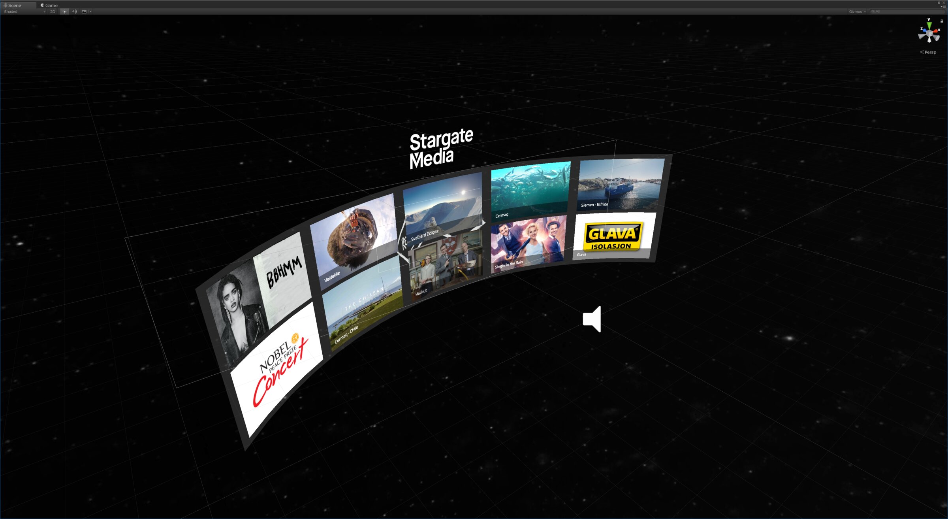The width and height of the screenshot is (948, 519).
Task: Toggle Persp projection label
Action: [928, 52]
